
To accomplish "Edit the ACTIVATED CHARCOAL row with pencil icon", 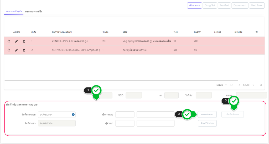I will coord(17,50).
